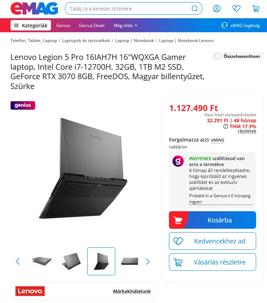Click the THM info circle icon

(x=226, y=126)
